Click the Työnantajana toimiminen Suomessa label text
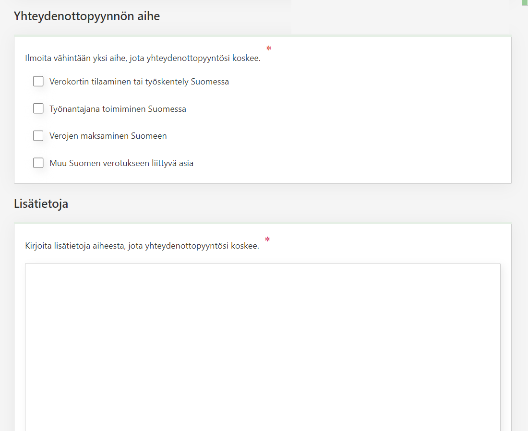 coord(118,109)
